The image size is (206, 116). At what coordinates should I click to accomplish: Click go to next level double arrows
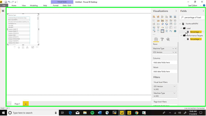23,47
